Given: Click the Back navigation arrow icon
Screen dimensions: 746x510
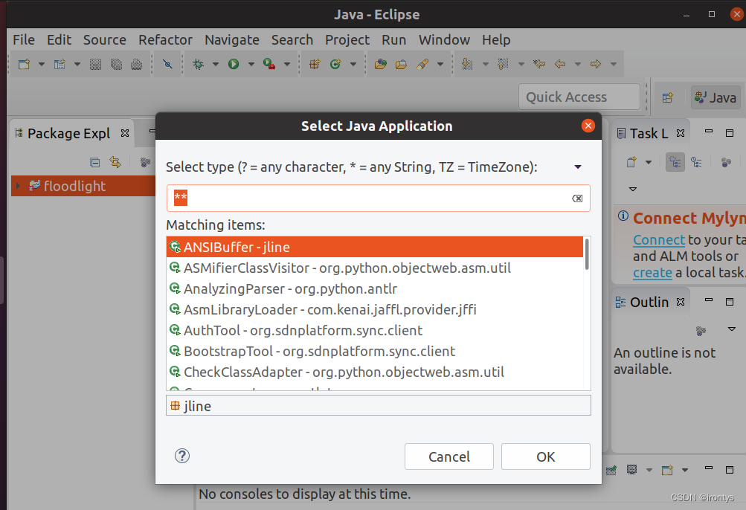Looking at the screenshot, I should pyautogui.click(x=560, y=64).
